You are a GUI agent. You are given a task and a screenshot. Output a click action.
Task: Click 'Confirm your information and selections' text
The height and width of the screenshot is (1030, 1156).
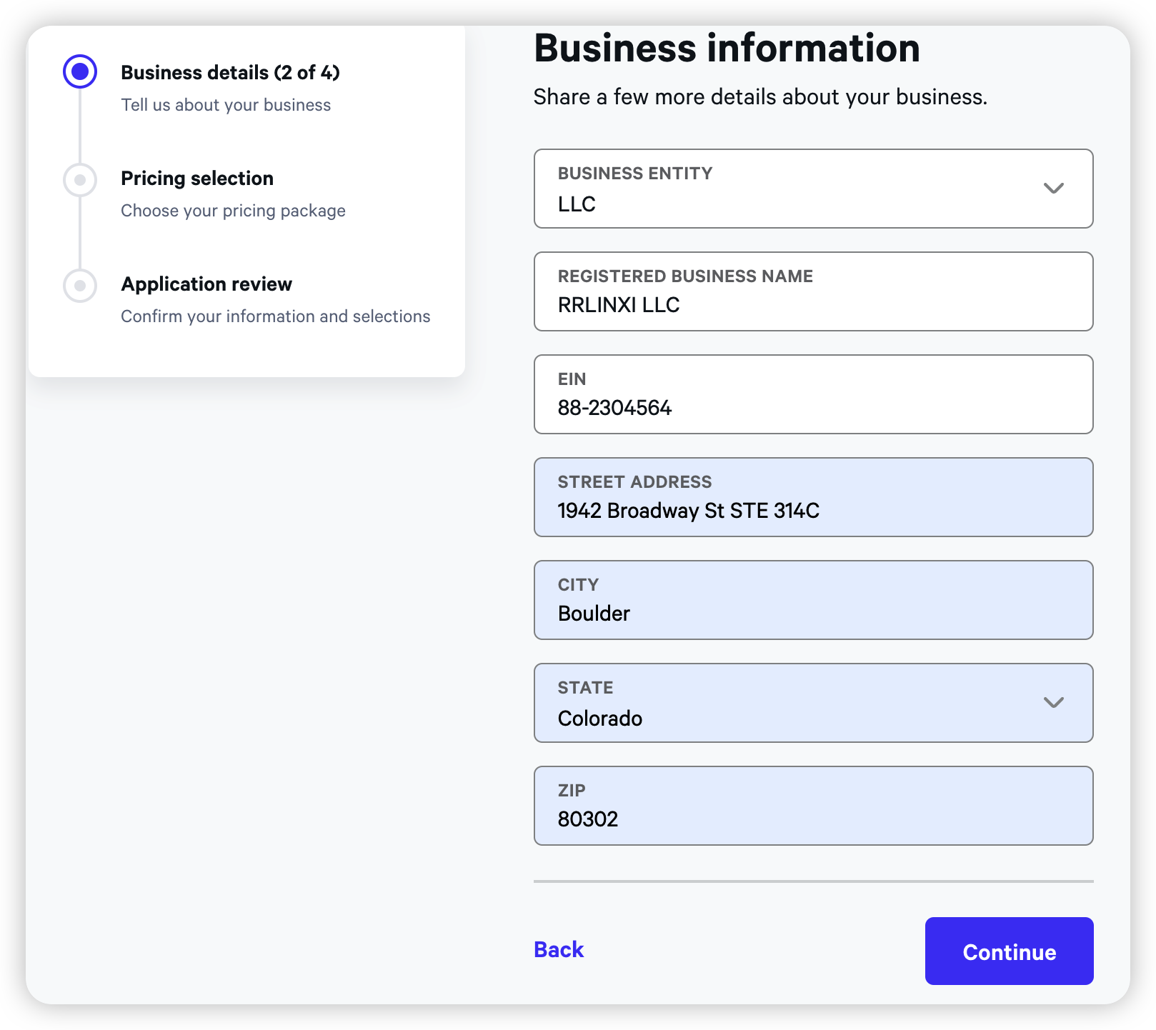(275, 316)
